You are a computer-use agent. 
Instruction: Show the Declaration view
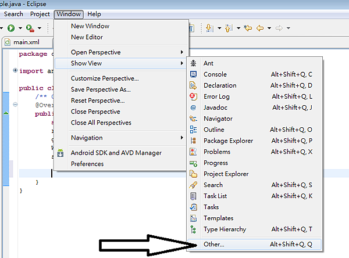pos(254,85)
